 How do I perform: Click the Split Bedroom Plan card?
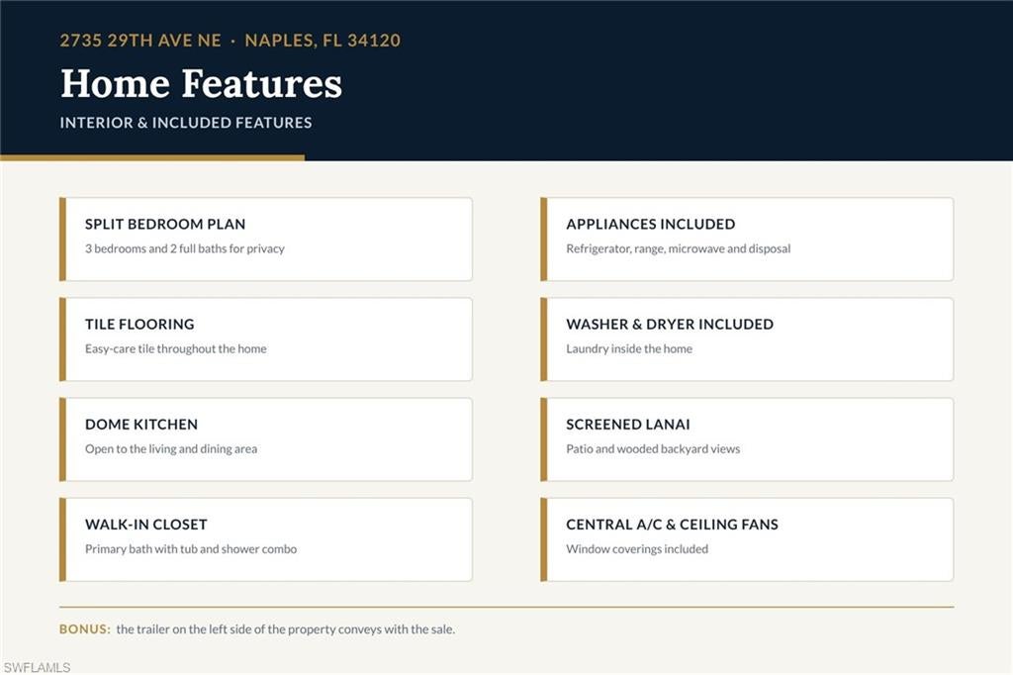pos(265,240)
